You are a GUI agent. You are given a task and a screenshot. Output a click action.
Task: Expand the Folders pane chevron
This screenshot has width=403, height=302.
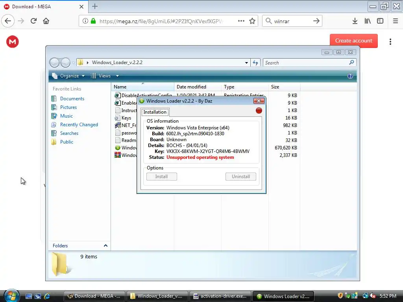point(105,245)
